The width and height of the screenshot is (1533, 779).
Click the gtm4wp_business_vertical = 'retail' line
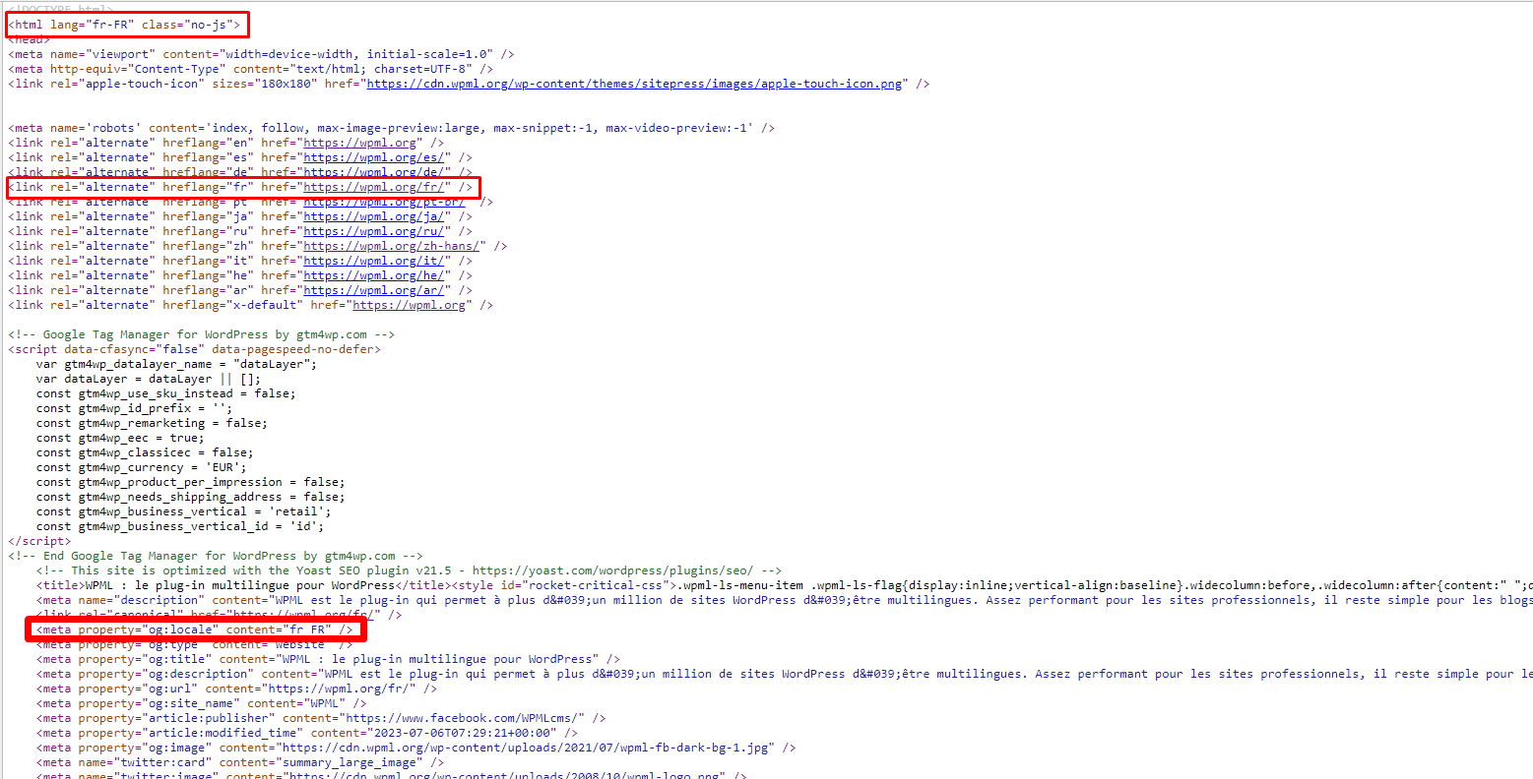183,511
